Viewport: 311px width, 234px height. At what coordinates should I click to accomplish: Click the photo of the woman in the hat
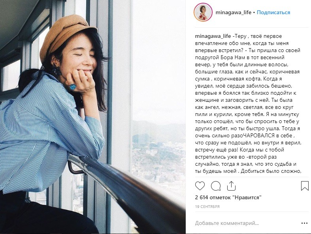click(x=92, y=117)
